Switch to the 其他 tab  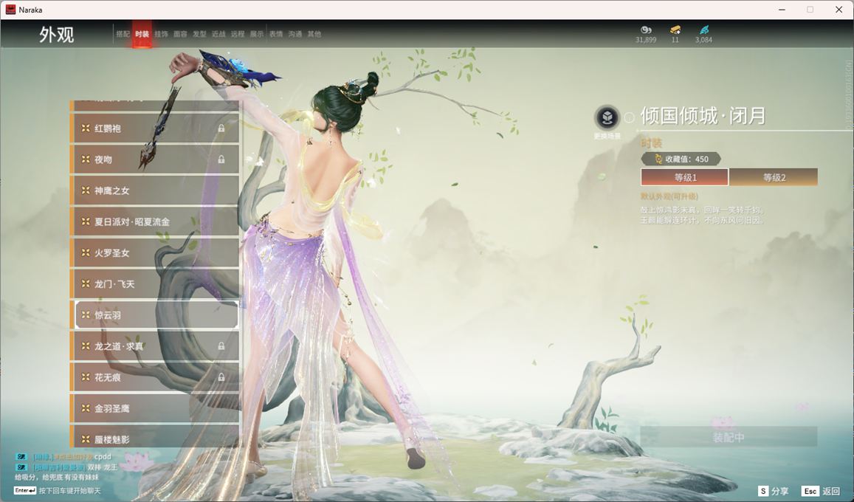click(x=314, y=34)
